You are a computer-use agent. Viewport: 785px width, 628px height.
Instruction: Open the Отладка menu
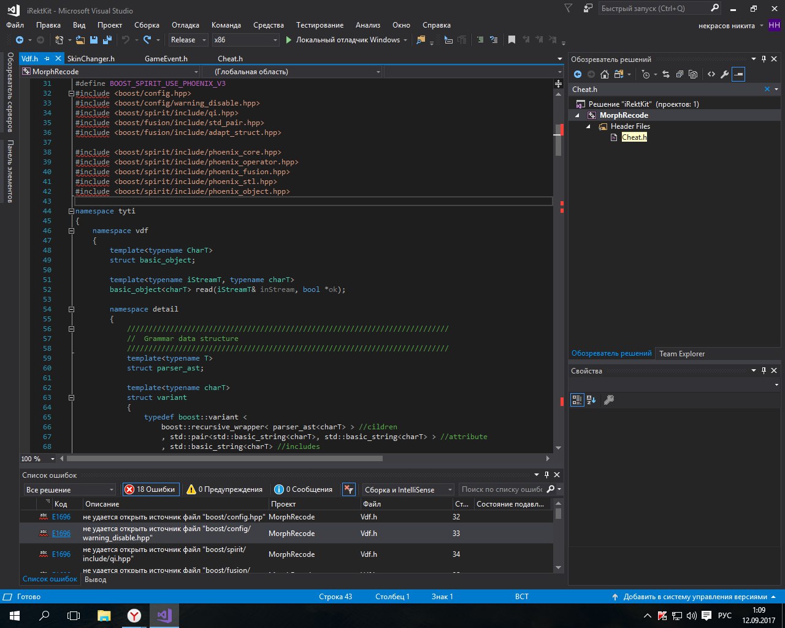(185, 25)
